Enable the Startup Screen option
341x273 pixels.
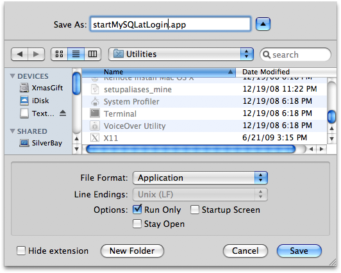pyautogui.click(x=195, y=210)
